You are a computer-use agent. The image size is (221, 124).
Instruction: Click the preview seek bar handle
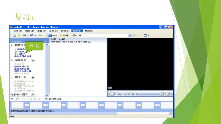(x=109, y=91)
